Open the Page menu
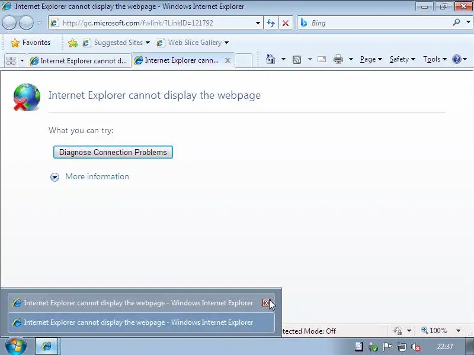Image resolution: width=474 pixels, height=355 pixels. click(371, 59)
